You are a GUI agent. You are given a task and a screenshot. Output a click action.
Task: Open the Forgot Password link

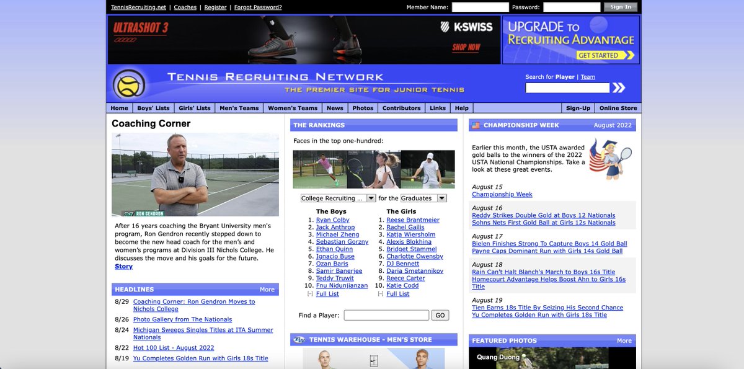[258, 7]
